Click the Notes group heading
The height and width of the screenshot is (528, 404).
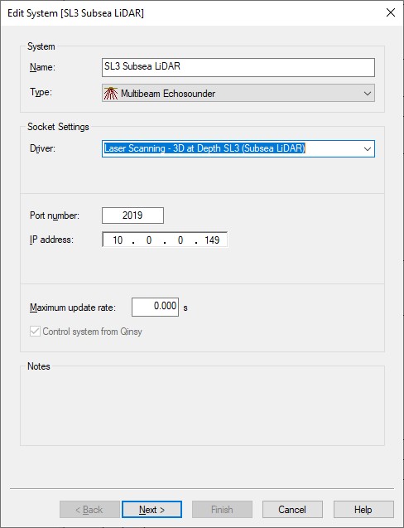(39, 366)
